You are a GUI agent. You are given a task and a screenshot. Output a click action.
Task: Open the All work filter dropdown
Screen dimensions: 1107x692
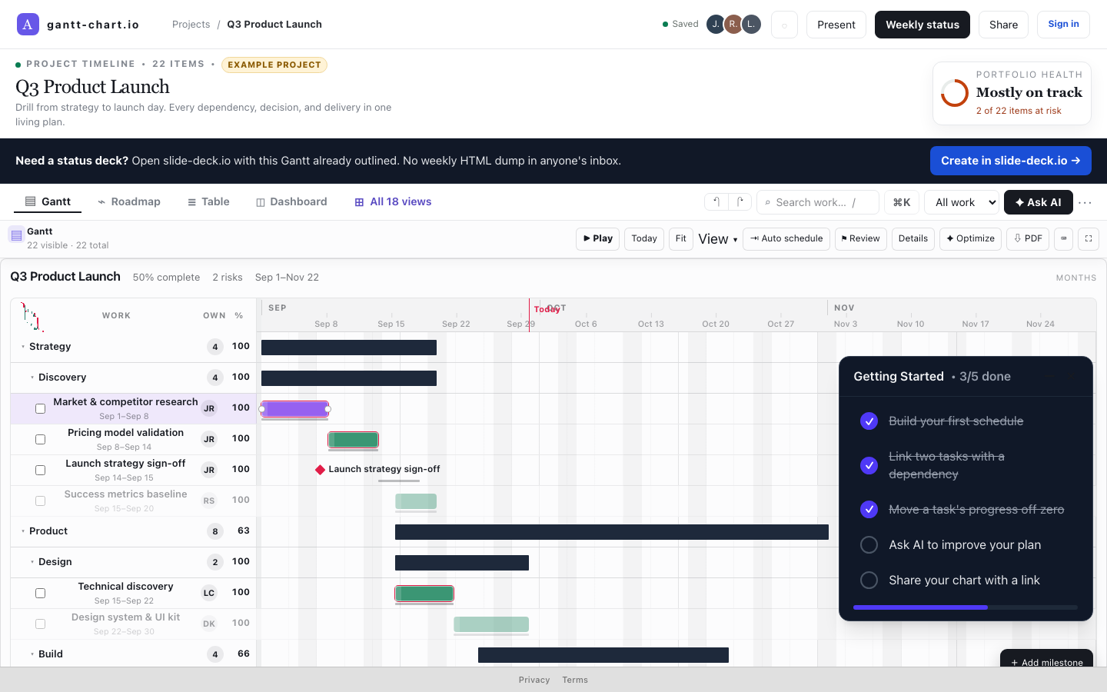pyautogui.click(x=962, y=202)
